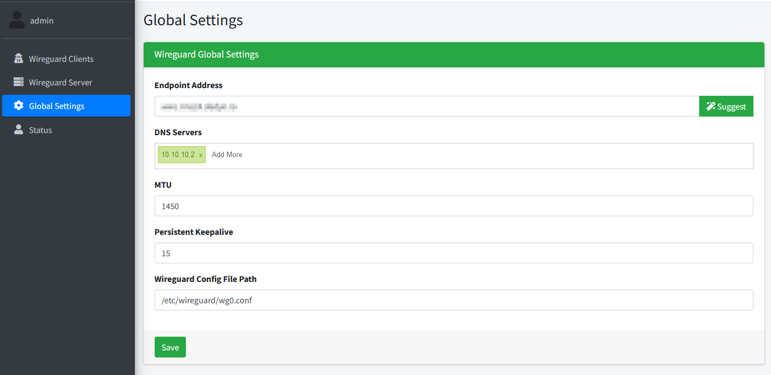Screen dimensions: 771x375
Task: Click the Persistent Keepalive label
Action: pos(194,232)
